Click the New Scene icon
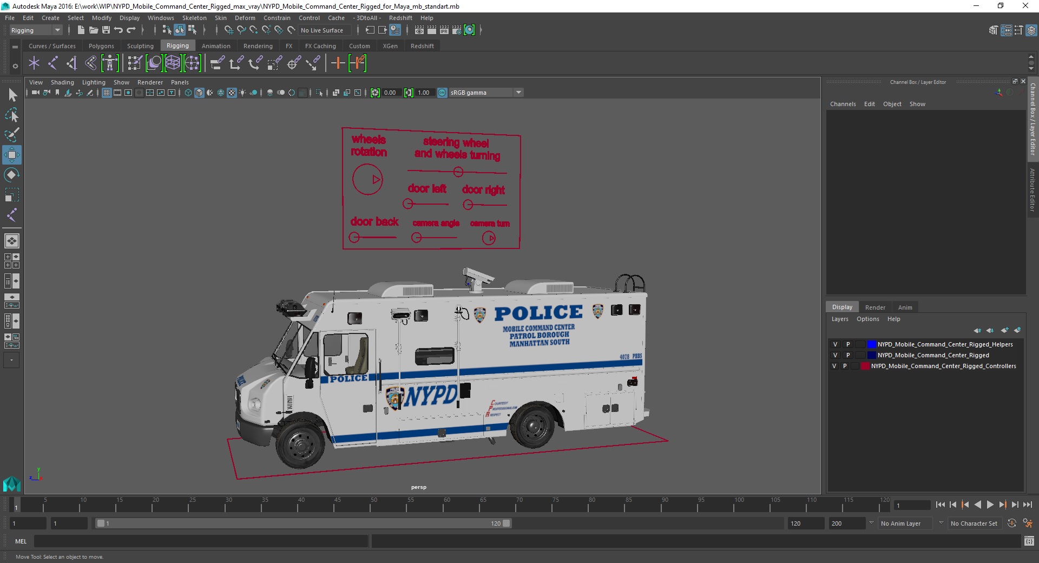The image size is (1039, 563). (81, 30)
